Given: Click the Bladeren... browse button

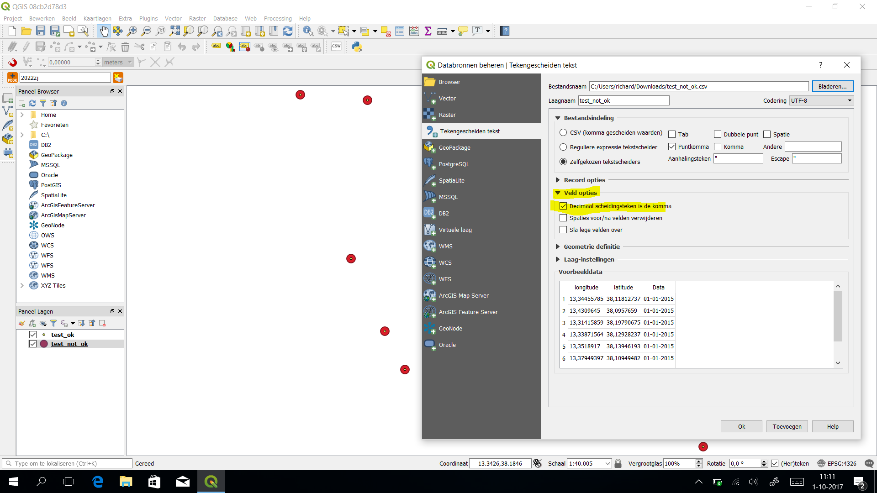Looking at the screenshot, I should point(832,86).
